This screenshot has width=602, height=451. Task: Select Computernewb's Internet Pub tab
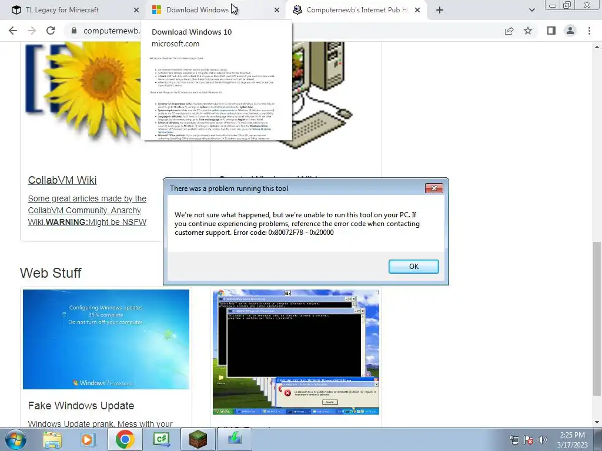click(357, 10)
